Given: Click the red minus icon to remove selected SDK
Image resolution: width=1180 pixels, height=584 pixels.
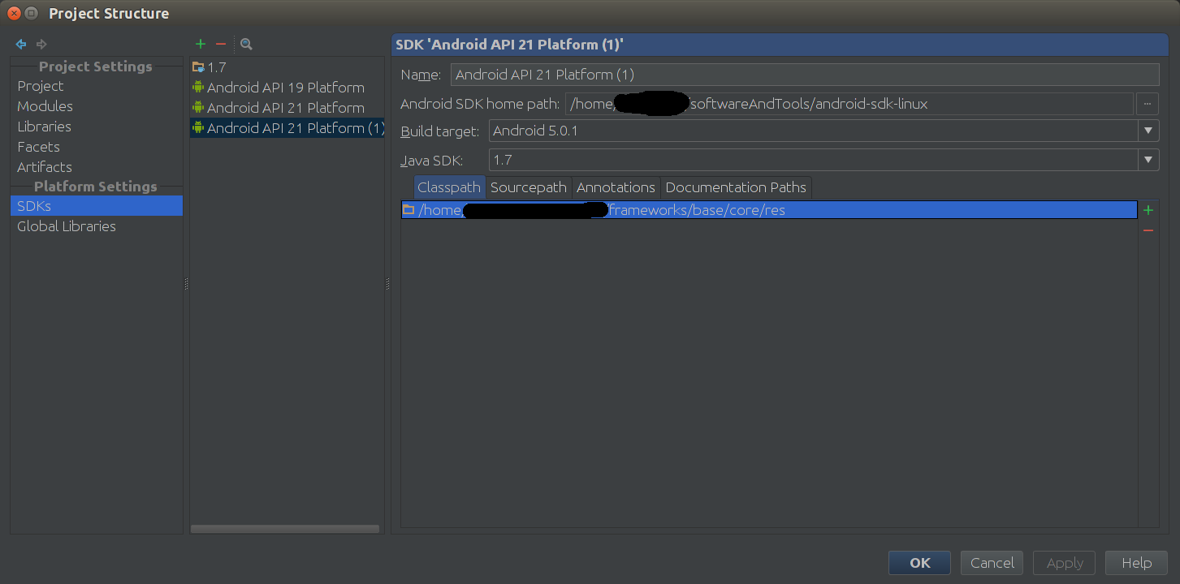Looking at the screenshot, I should pos(220,44).
